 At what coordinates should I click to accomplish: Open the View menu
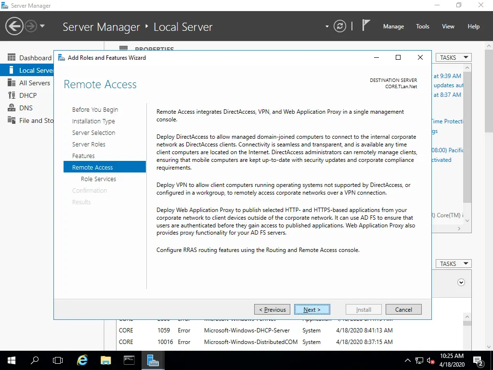(448, 26)
